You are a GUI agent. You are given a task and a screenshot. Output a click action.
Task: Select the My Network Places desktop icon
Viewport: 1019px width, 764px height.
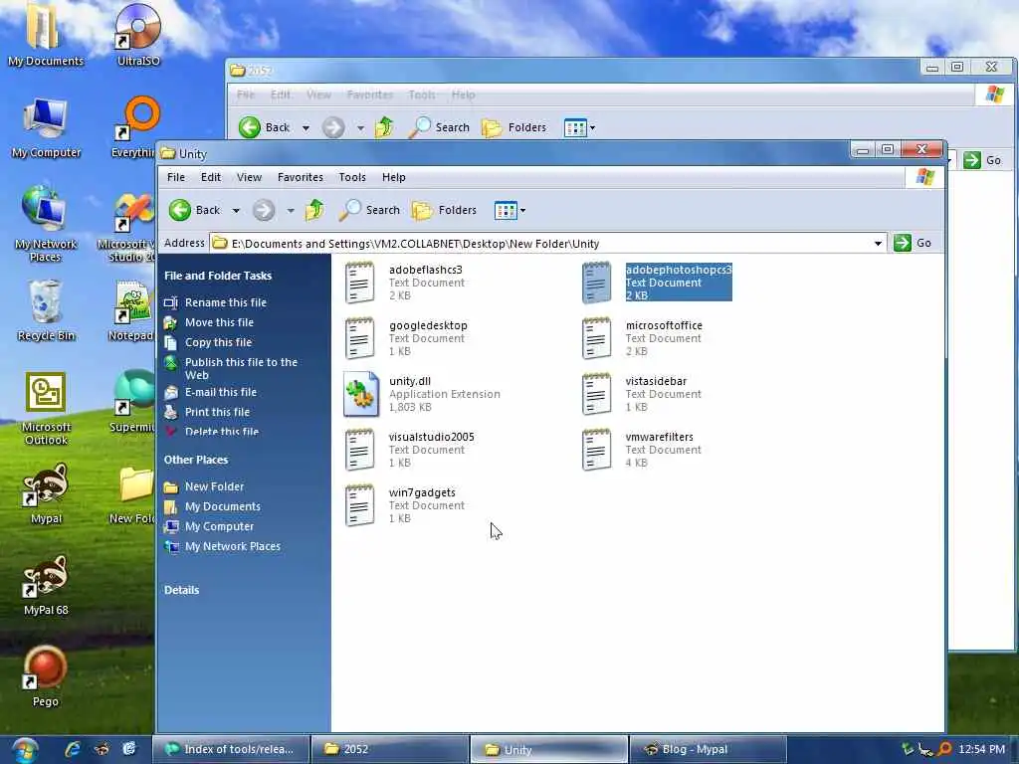(46, 224)
